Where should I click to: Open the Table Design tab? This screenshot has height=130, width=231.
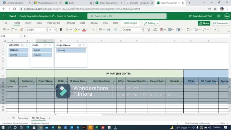tap(130, 23)
